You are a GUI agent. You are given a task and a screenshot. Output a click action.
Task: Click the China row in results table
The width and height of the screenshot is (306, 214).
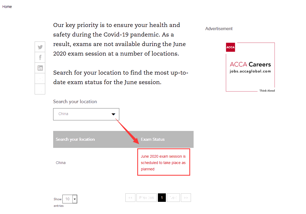[x=123, y=163]
